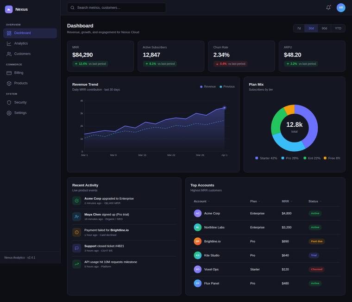
Task: Click the MRR up-arrow trend badge
Action: point(90,64)
